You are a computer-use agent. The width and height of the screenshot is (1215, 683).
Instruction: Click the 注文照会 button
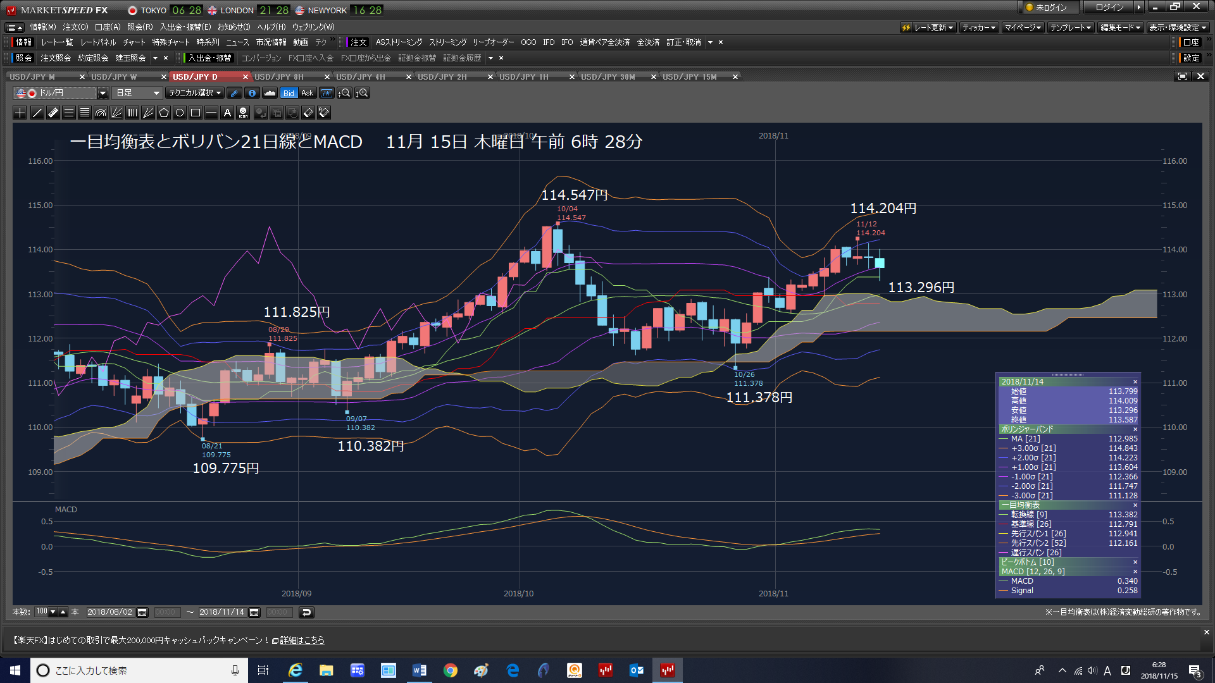[56, 58]
